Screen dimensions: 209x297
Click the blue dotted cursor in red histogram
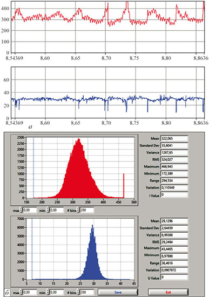(33, 167)
